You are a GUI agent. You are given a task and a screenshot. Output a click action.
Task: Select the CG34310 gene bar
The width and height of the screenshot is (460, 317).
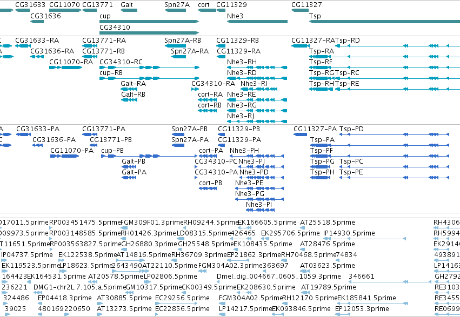click(x=149, y=33)
